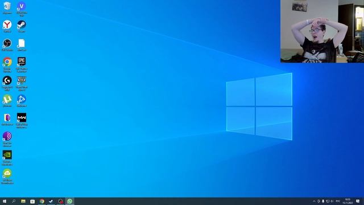
Task: Click the webcam overlay video
Action: (322, 31)
